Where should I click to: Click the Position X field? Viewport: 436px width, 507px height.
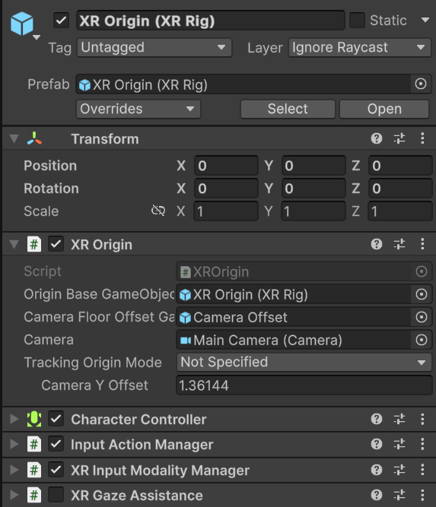226,166
